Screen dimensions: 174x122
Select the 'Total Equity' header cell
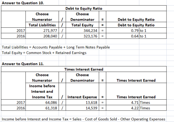click(x=82, y=25)
